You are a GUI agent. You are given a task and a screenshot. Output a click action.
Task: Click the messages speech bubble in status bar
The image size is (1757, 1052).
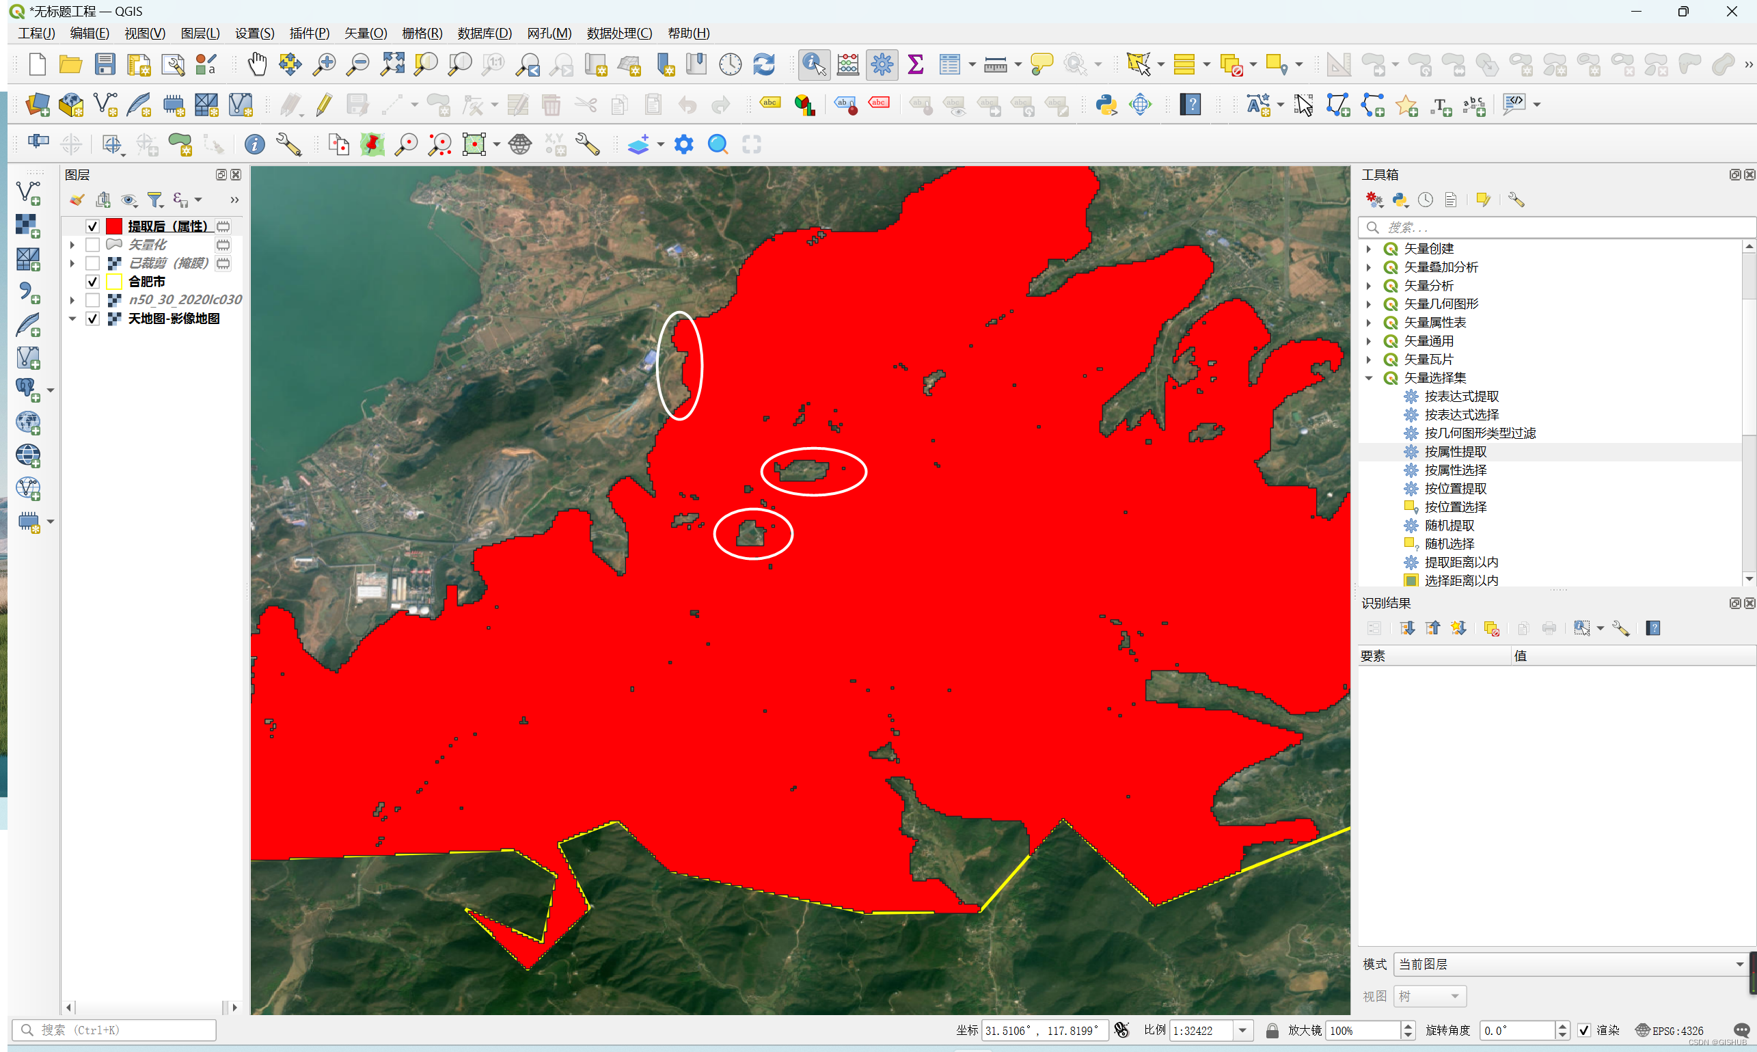[1742, 1030]
